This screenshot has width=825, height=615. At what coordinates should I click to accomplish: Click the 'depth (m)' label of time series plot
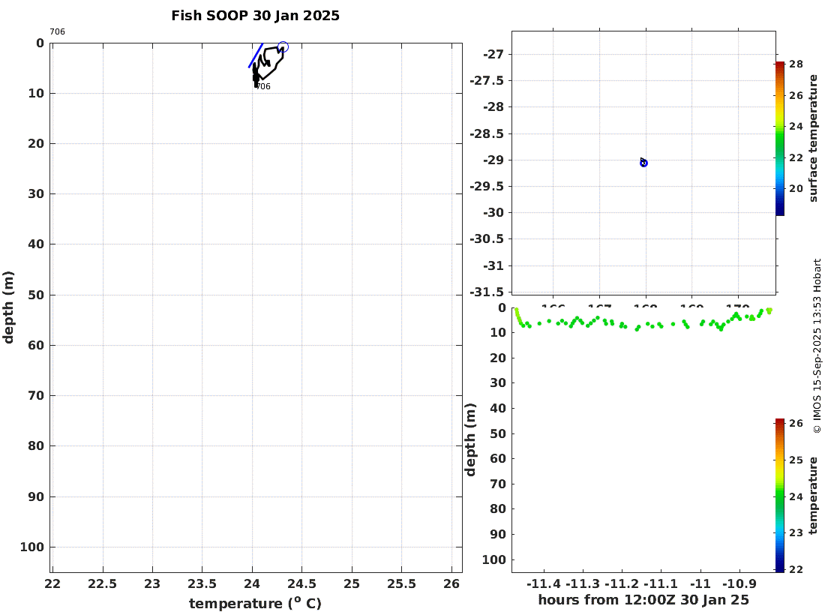(470, 439)
